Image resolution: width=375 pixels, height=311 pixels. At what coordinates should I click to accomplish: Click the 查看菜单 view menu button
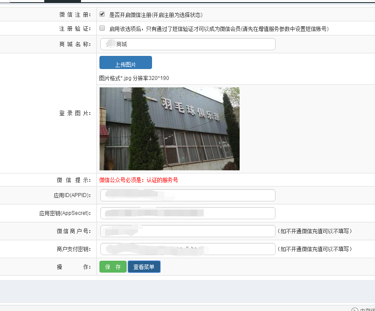click(x=144, y=266)
